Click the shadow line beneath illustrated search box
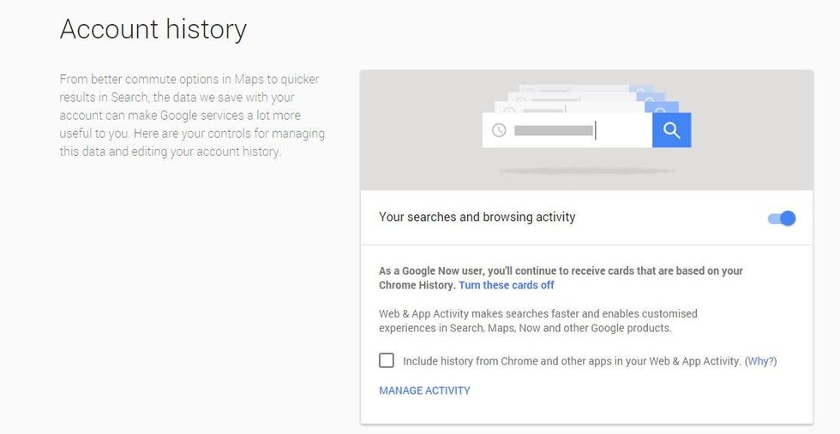Viewport: 840px width, 434px height. (x=586, y=171)
